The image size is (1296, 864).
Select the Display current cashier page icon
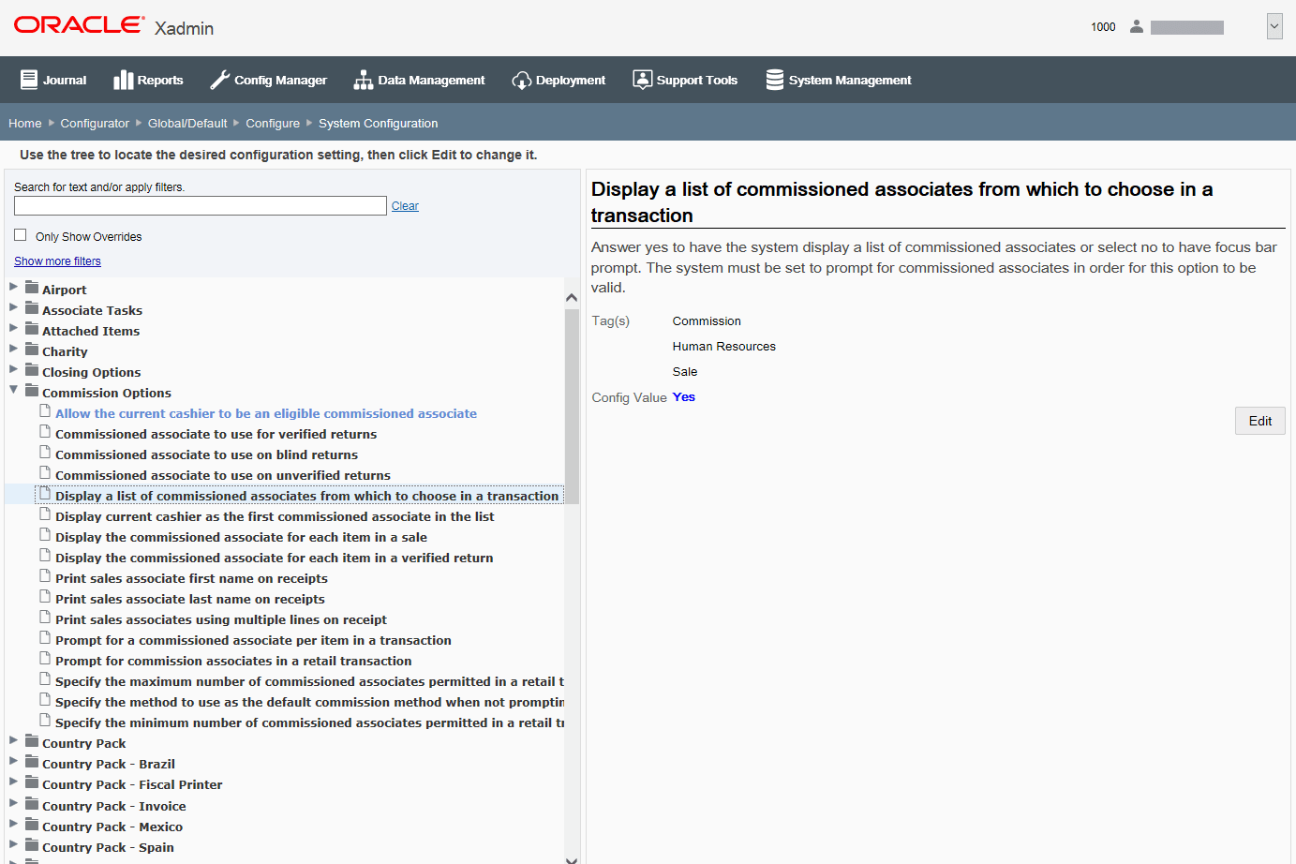point(45,515)
